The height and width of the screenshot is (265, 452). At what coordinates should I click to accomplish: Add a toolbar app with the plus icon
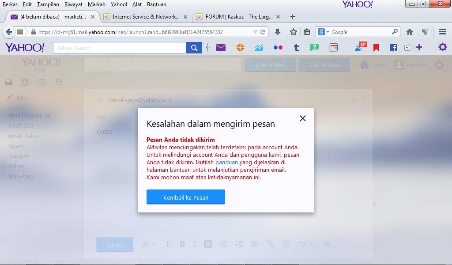[x=419, y=47]
